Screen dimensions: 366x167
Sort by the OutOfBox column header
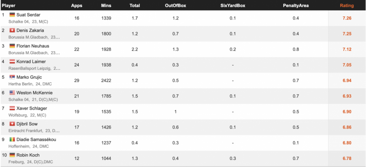tap(175, 5)
